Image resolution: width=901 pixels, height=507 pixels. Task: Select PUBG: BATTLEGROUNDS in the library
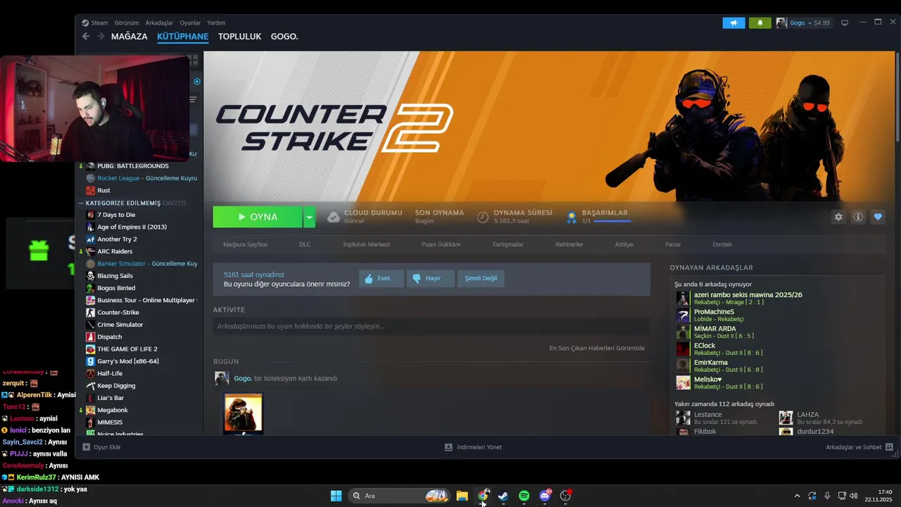[133, 166]
